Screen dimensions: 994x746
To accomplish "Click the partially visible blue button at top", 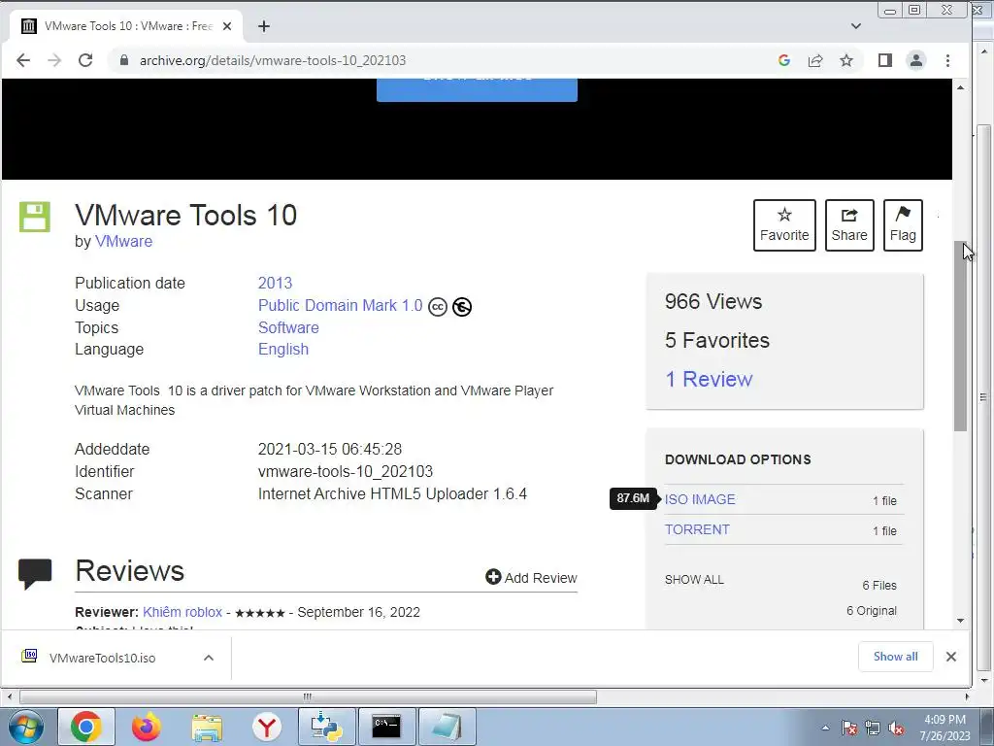I will (477, 89).
